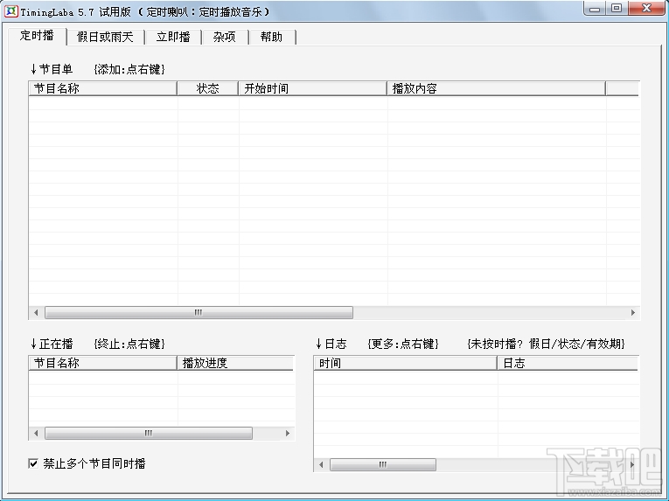The width and height of the screenshot is (669, 501).
Task: Click the 状态 column header
Action: [x=207, y=88]
